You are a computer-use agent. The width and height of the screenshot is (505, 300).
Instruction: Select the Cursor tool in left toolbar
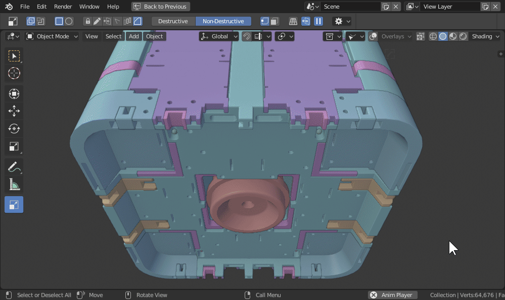click(x=14, y=74)
